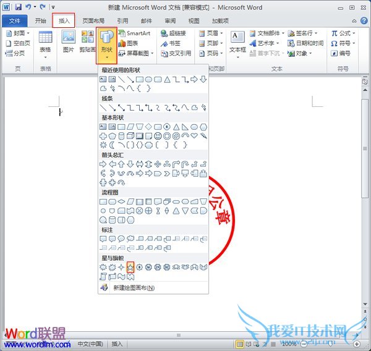371x351 pixels.
Task: Select the flowchart summing junction shape
Action: (x=140, y=211)
